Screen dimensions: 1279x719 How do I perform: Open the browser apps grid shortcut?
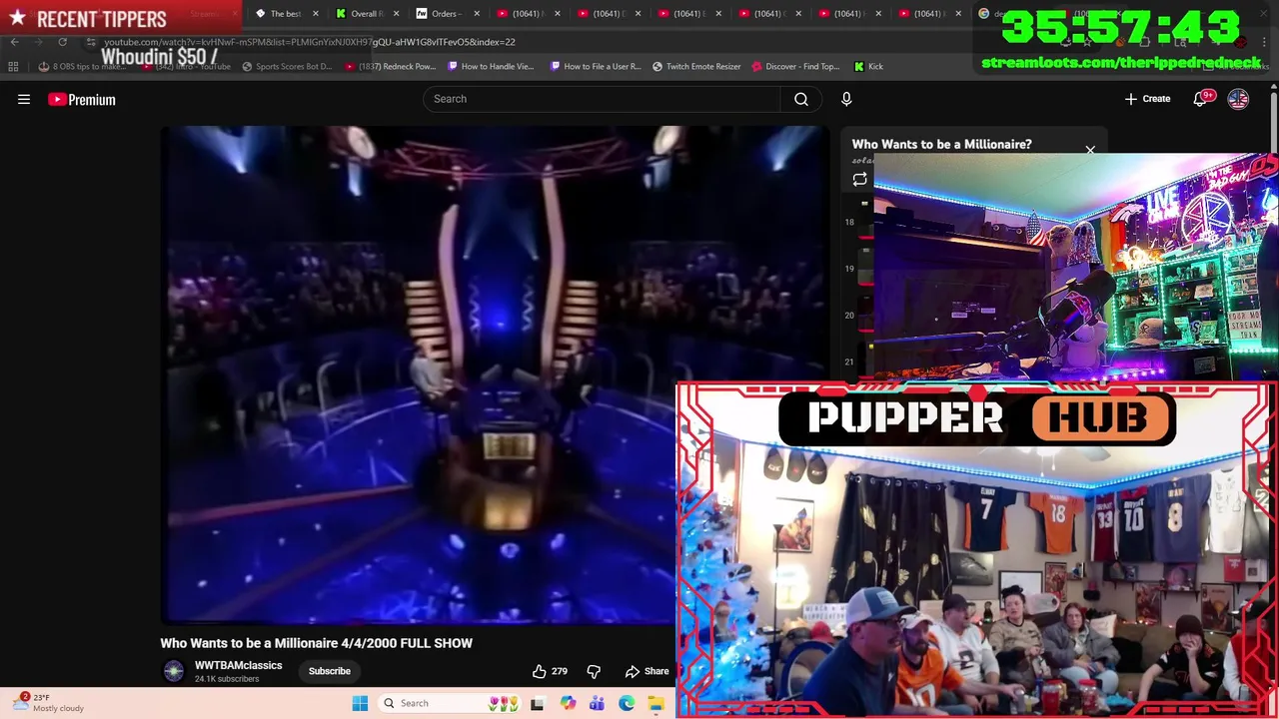(x=13, y=67)
